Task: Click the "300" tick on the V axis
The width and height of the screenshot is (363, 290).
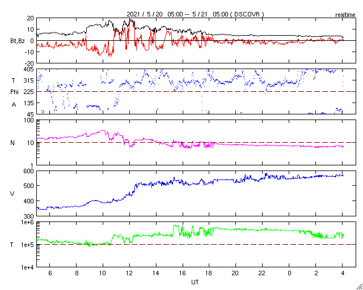Action: [29, 216]
